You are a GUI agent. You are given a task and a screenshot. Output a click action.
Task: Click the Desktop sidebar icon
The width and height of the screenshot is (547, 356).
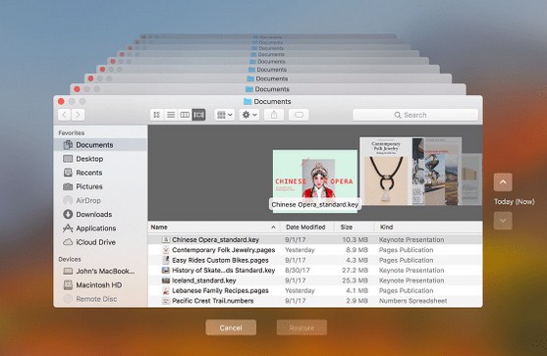(x=68, y=159)
